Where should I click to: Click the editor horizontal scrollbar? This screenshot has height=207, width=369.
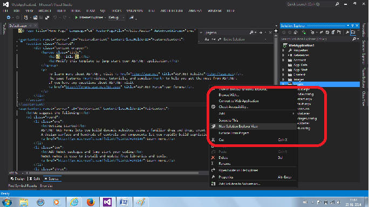pos(113,173)
